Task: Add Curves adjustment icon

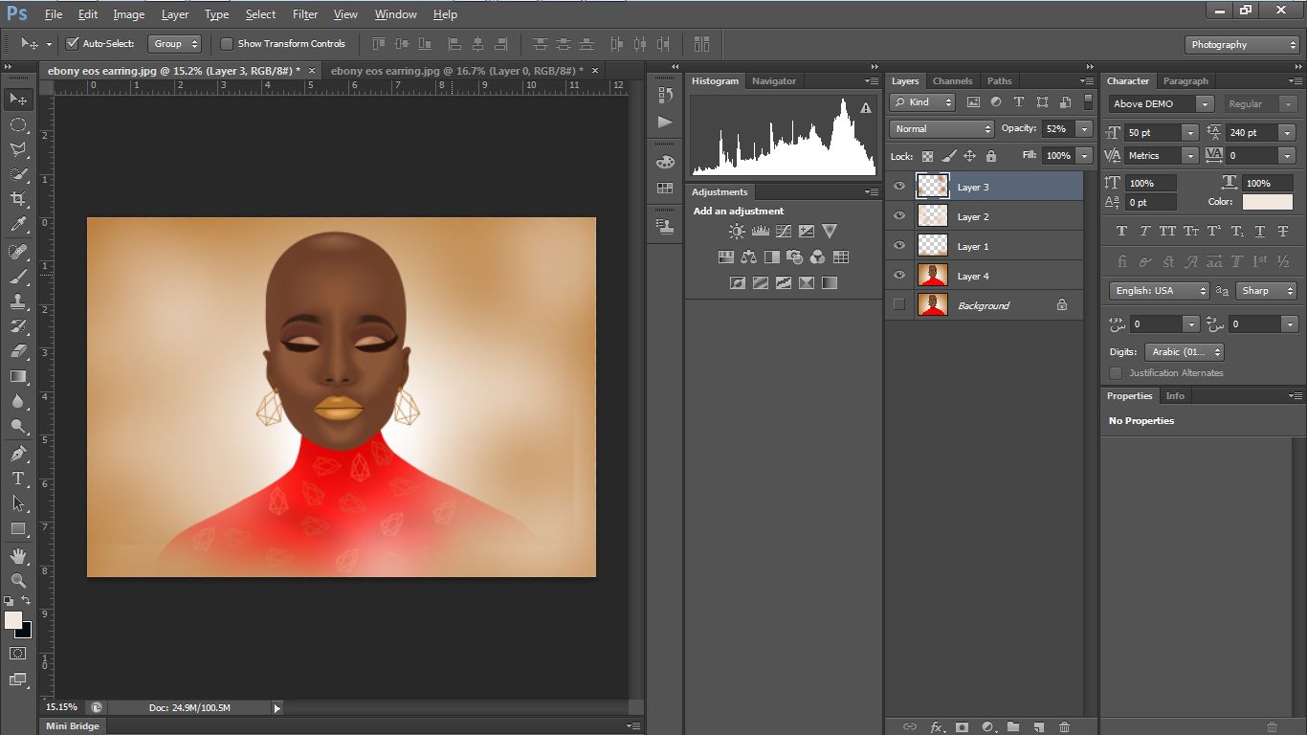Action: coord(784,231)
